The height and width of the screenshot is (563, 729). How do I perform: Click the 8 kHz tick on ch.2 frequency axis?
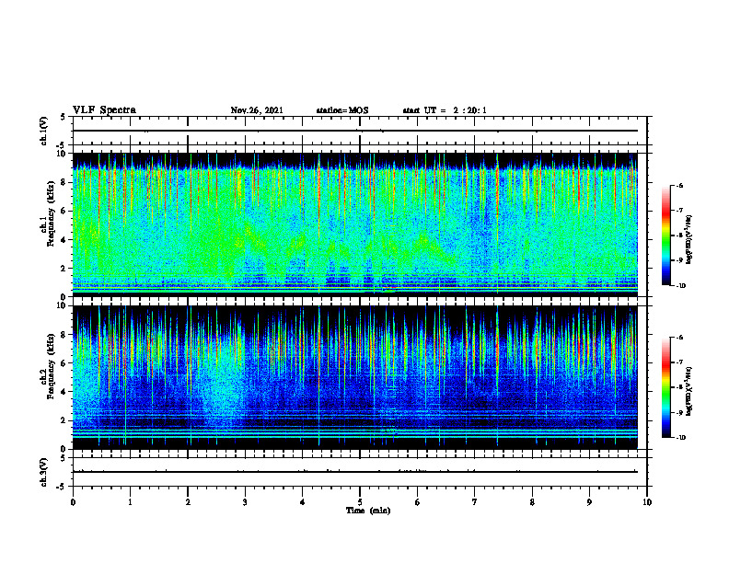point(64,335)
